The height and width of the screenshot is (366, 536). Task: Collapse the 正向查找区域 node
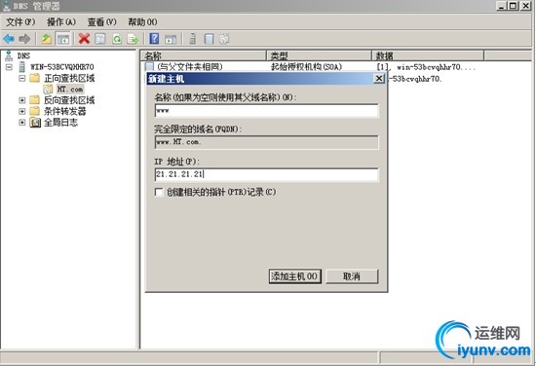coord(22,78)
